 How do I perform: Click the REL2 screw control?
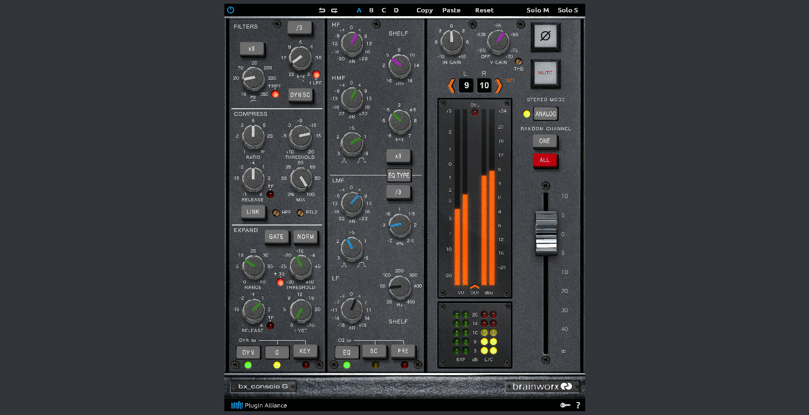coord(300,213)
